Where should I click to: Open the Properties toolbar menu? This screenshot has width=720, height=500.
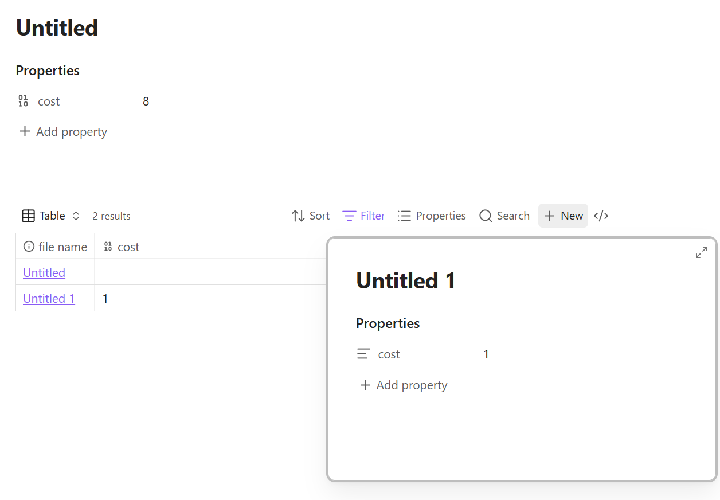click(432, 216)
